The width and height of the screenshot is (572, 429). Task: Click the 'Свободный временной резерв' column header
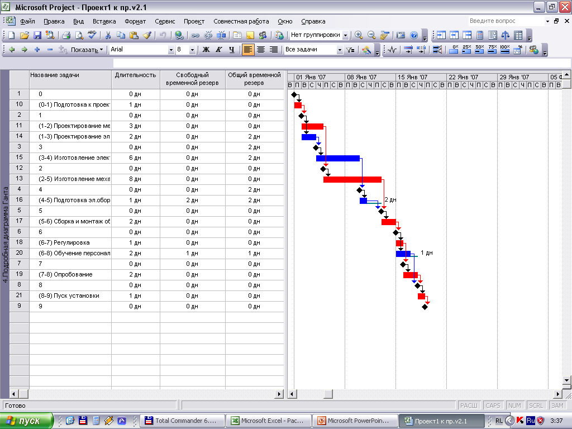coord(193,79)
